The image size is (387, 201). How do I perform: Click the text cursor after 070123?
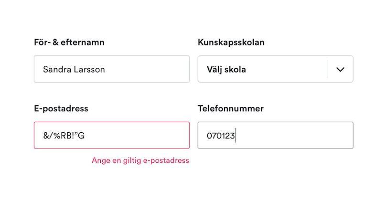click(236, 136)
